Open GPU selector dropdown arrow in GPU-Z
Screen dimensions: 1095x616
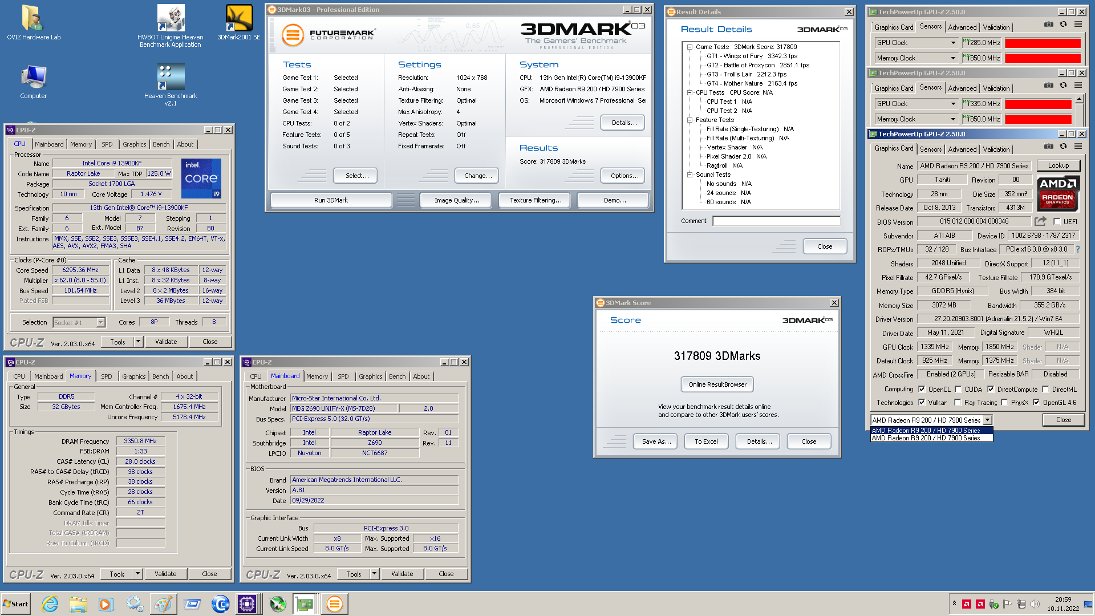[x=987, y=420]
